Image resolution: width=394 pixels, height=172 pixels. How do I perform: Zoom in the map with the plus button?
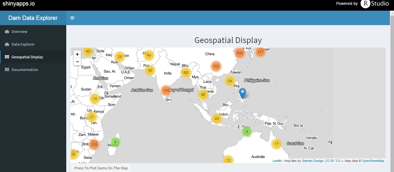[77, 54]
